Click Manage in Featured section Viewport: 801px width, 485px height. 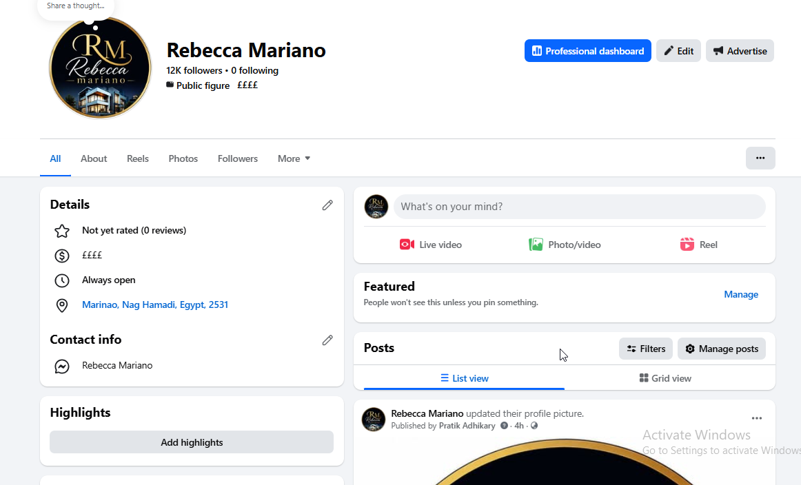click(741, 295)
